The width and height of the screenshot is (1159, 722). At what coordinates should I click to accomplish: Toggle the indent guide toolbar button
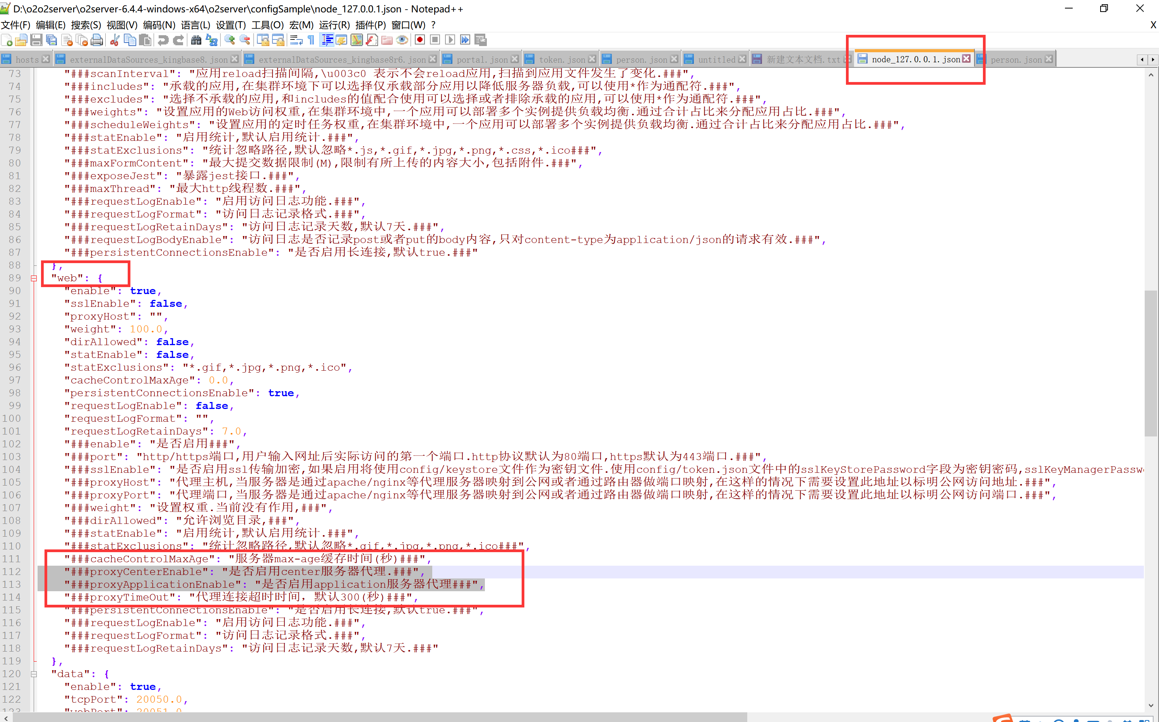[327, 40]
